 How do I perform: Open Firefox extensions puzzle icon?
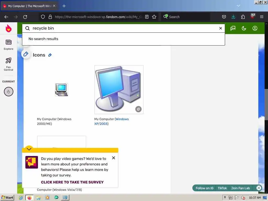point(243,17)
